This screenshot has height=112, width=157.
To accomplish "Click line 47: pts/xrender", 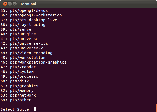I will point(18,67).
